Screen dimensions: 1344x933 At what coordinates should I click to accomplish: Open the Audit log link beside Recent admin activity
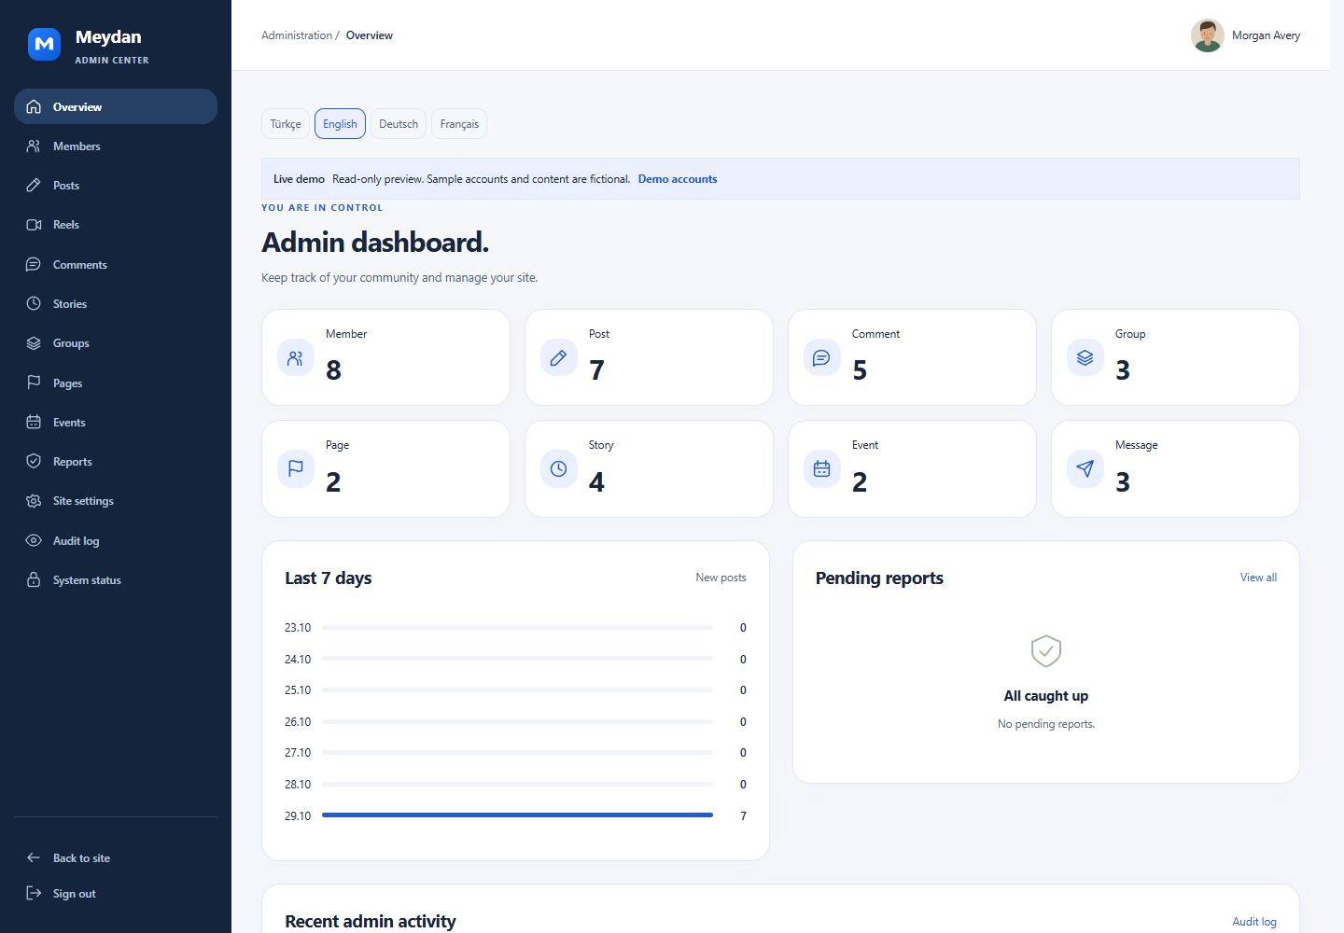[1254, 922]
